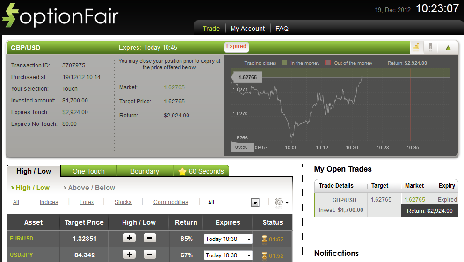
Task: Switch to the Boundary tab
Action: 145,171
